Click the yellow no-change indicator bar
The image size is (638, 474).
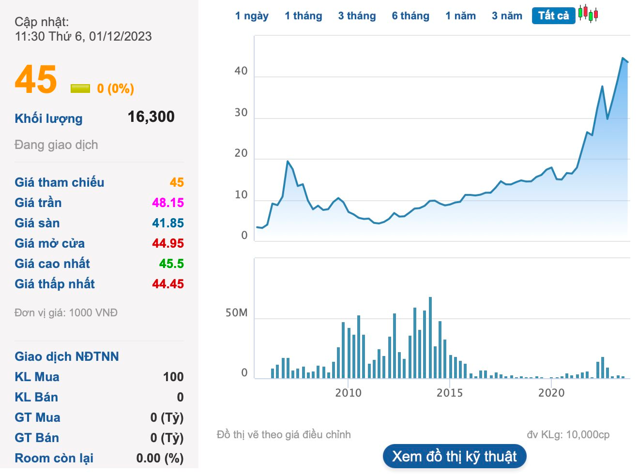tap(80, 89)
